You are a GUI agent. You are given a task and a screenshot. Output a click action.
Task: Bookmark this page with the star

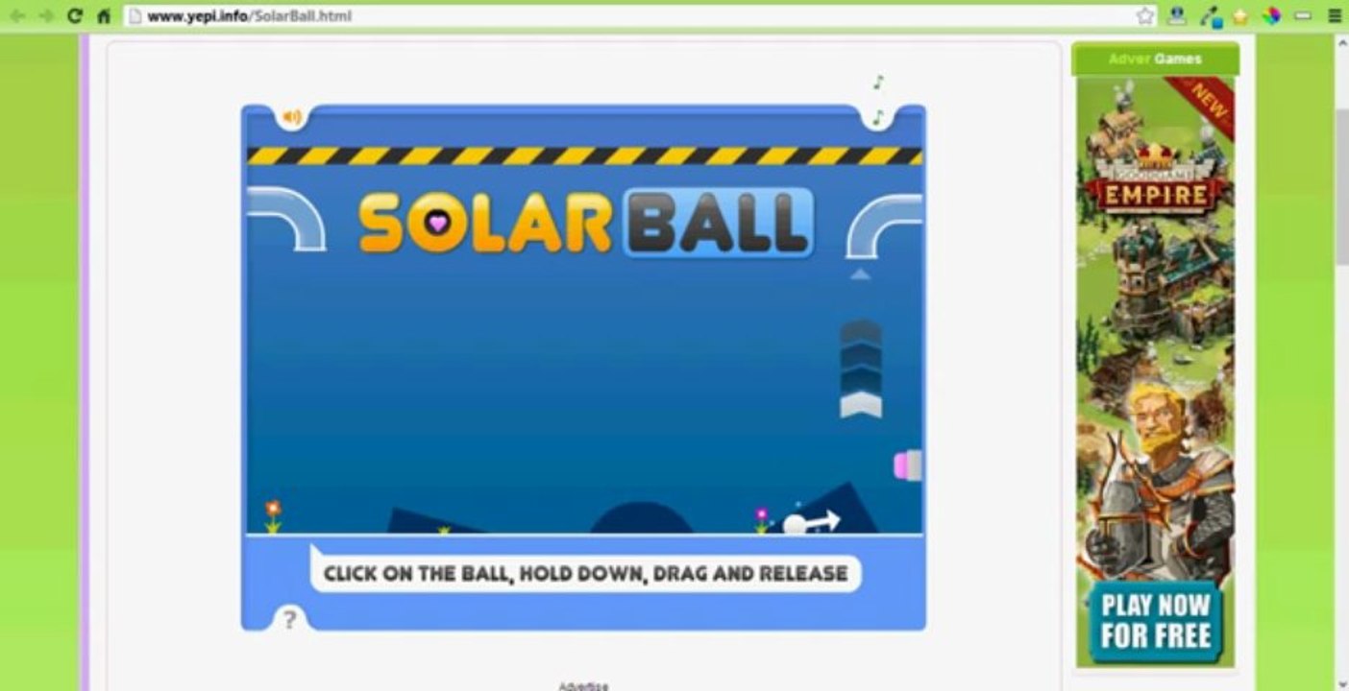pos(1145,15)
